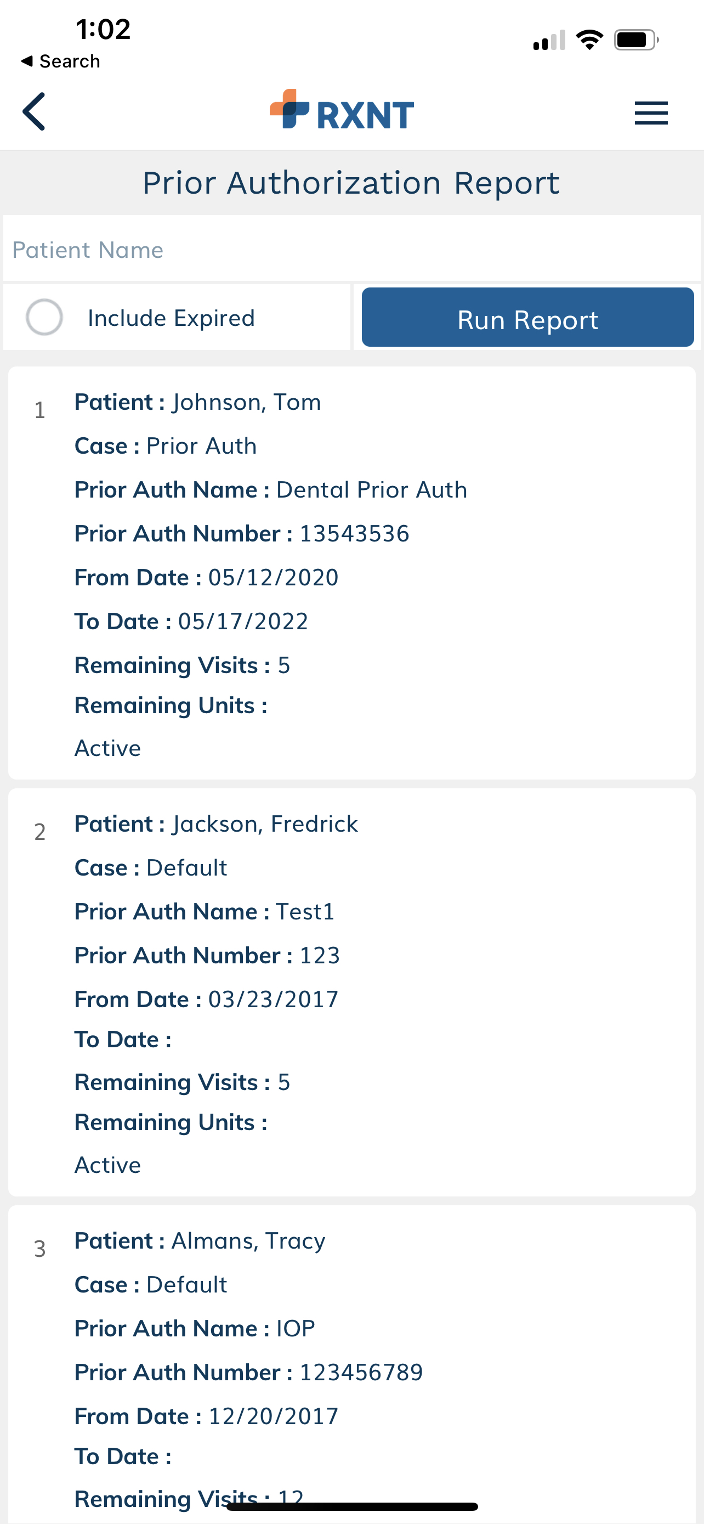The image size is (704, 1524).
Task: Tap the RXNT logo
Action: 342,110
